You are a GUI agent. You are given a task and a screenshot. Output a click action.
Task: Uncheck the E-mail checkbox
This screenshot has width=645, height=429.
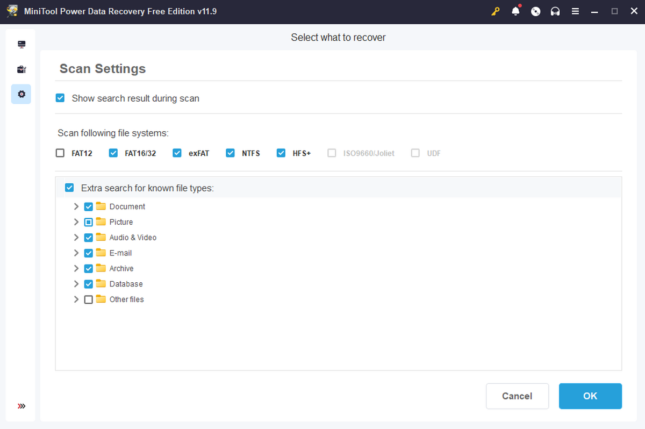89,253
